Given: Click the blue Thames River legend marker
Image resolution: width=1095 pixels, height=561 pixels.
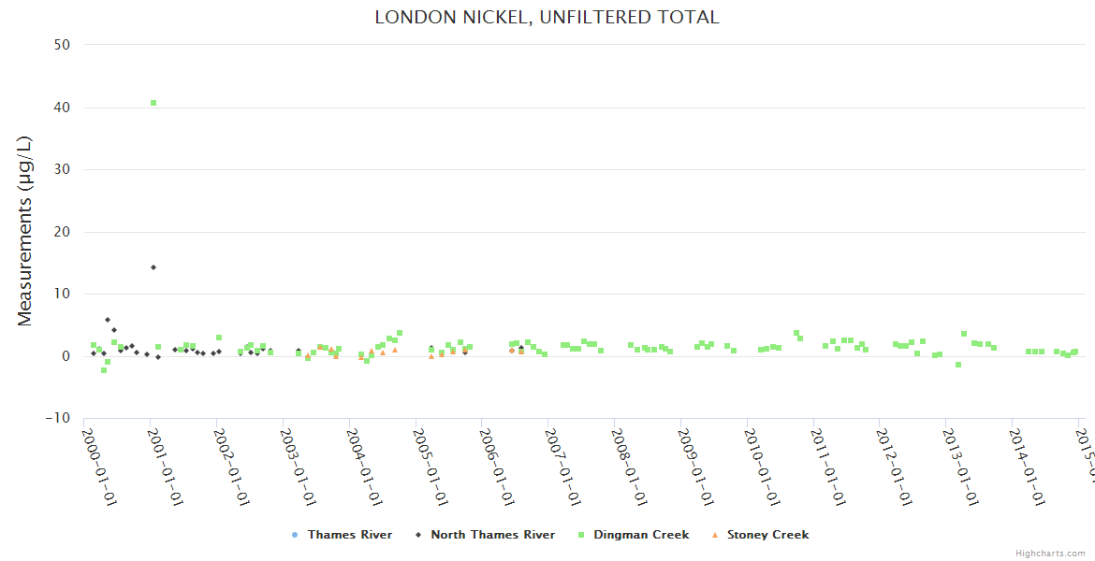Looking at the screenshot, I should [x=295, y=535].
